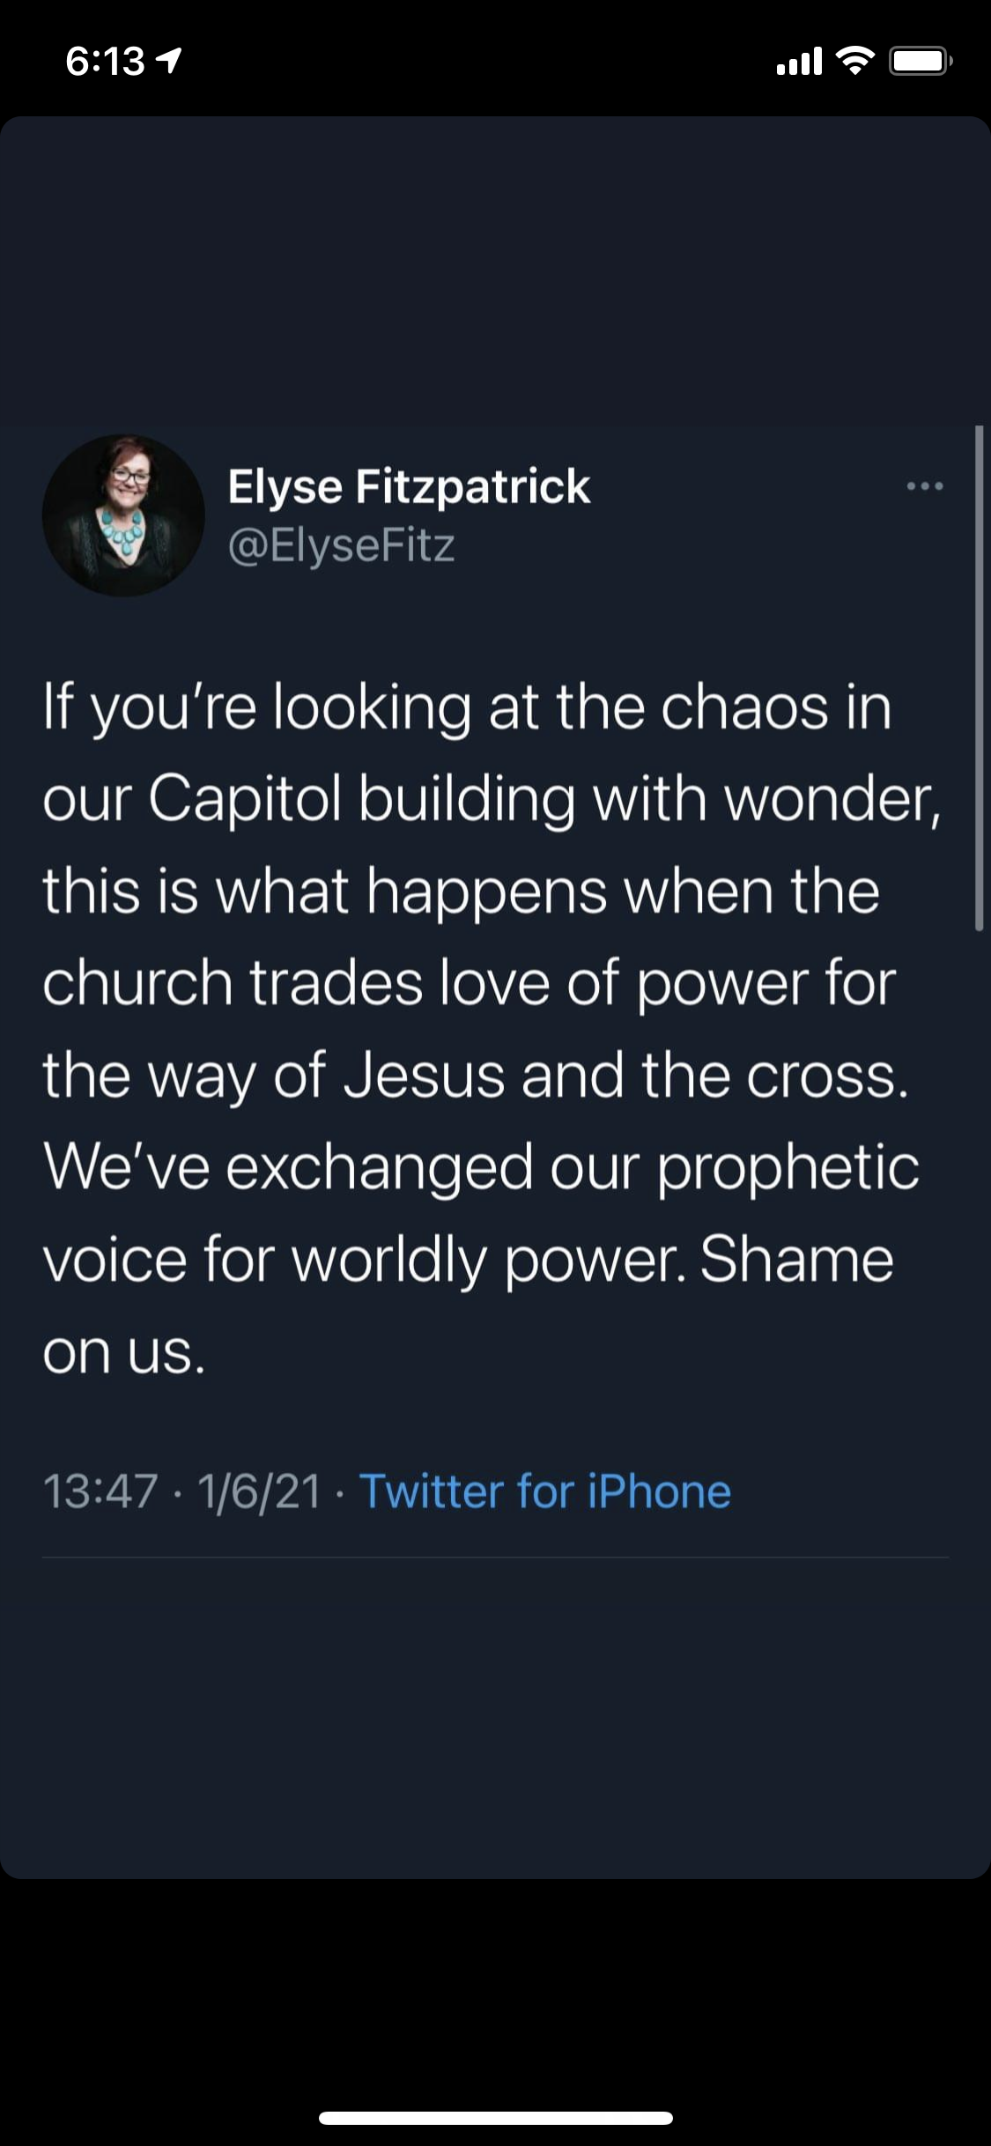Tap the battery indicator icon
The height and width of the screenshot is (2146, 991).
pyautogui.click(x=920, y=62)
